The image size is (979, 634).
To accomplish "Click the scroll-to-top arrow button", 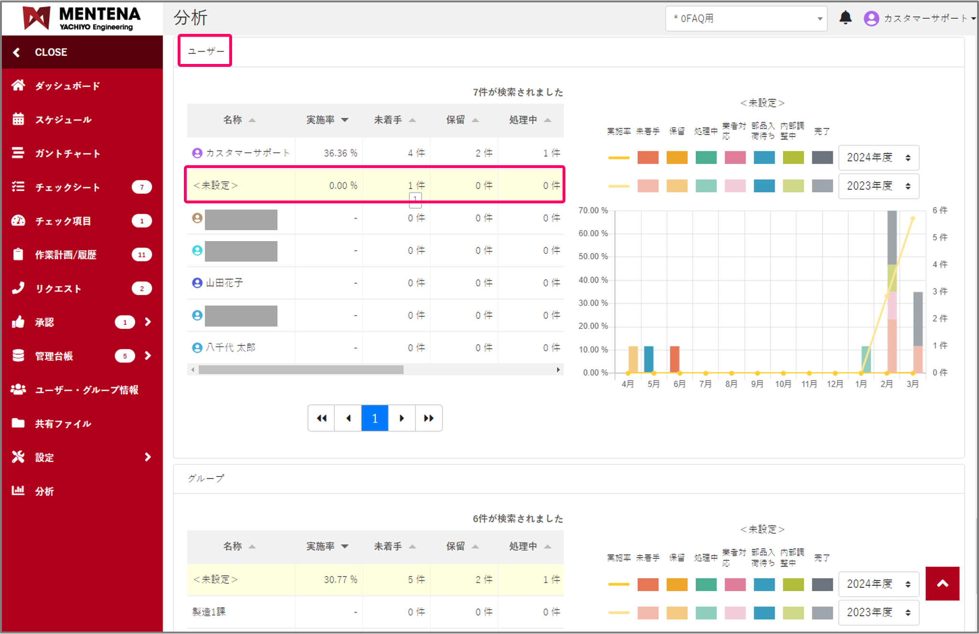I will (x=942, y=583).
